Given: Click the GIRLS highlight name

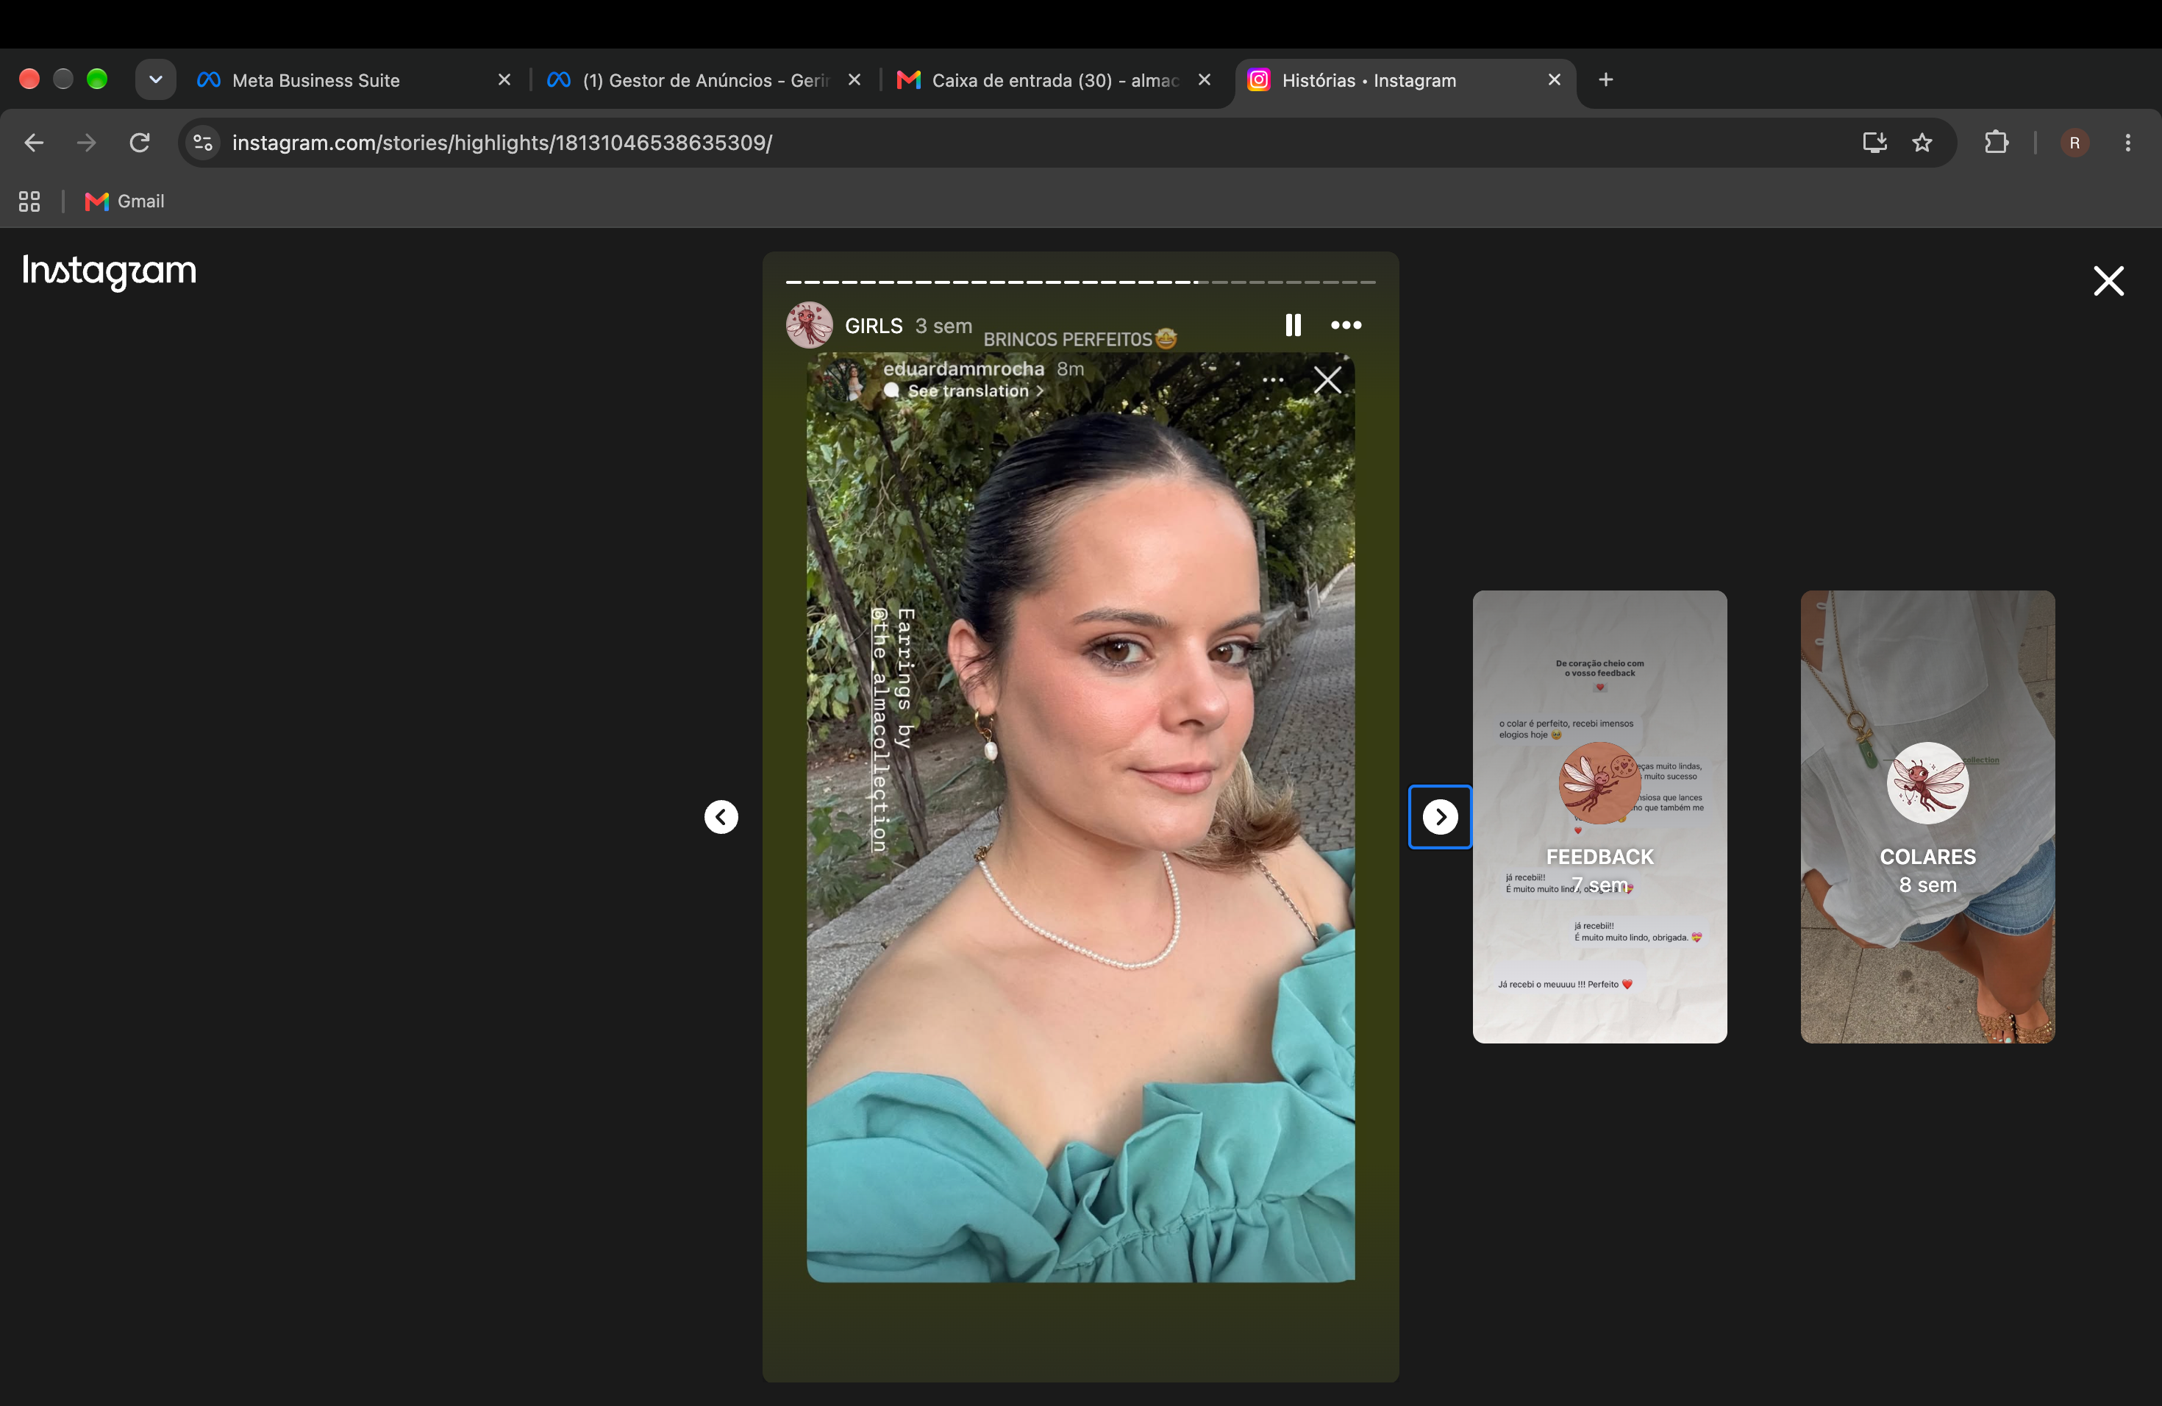Looking at the screenshot, I should [x=873, y=326].
